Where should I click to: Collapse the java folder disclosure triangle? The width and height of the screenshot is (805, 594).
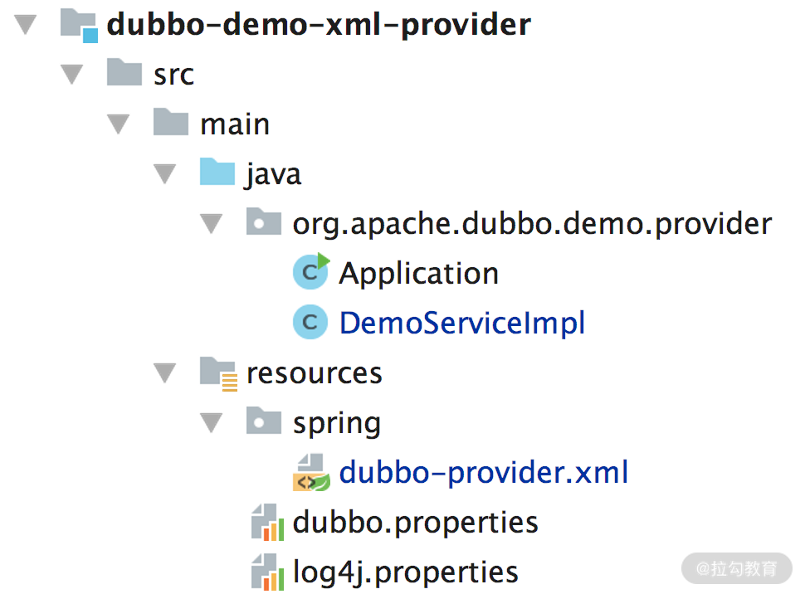pos(166,174)
